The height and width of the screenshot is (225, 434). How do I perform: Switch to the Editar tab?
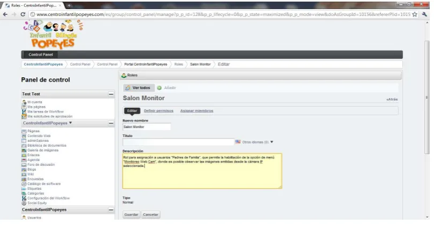pyautogui.click(x=132, y=110)
